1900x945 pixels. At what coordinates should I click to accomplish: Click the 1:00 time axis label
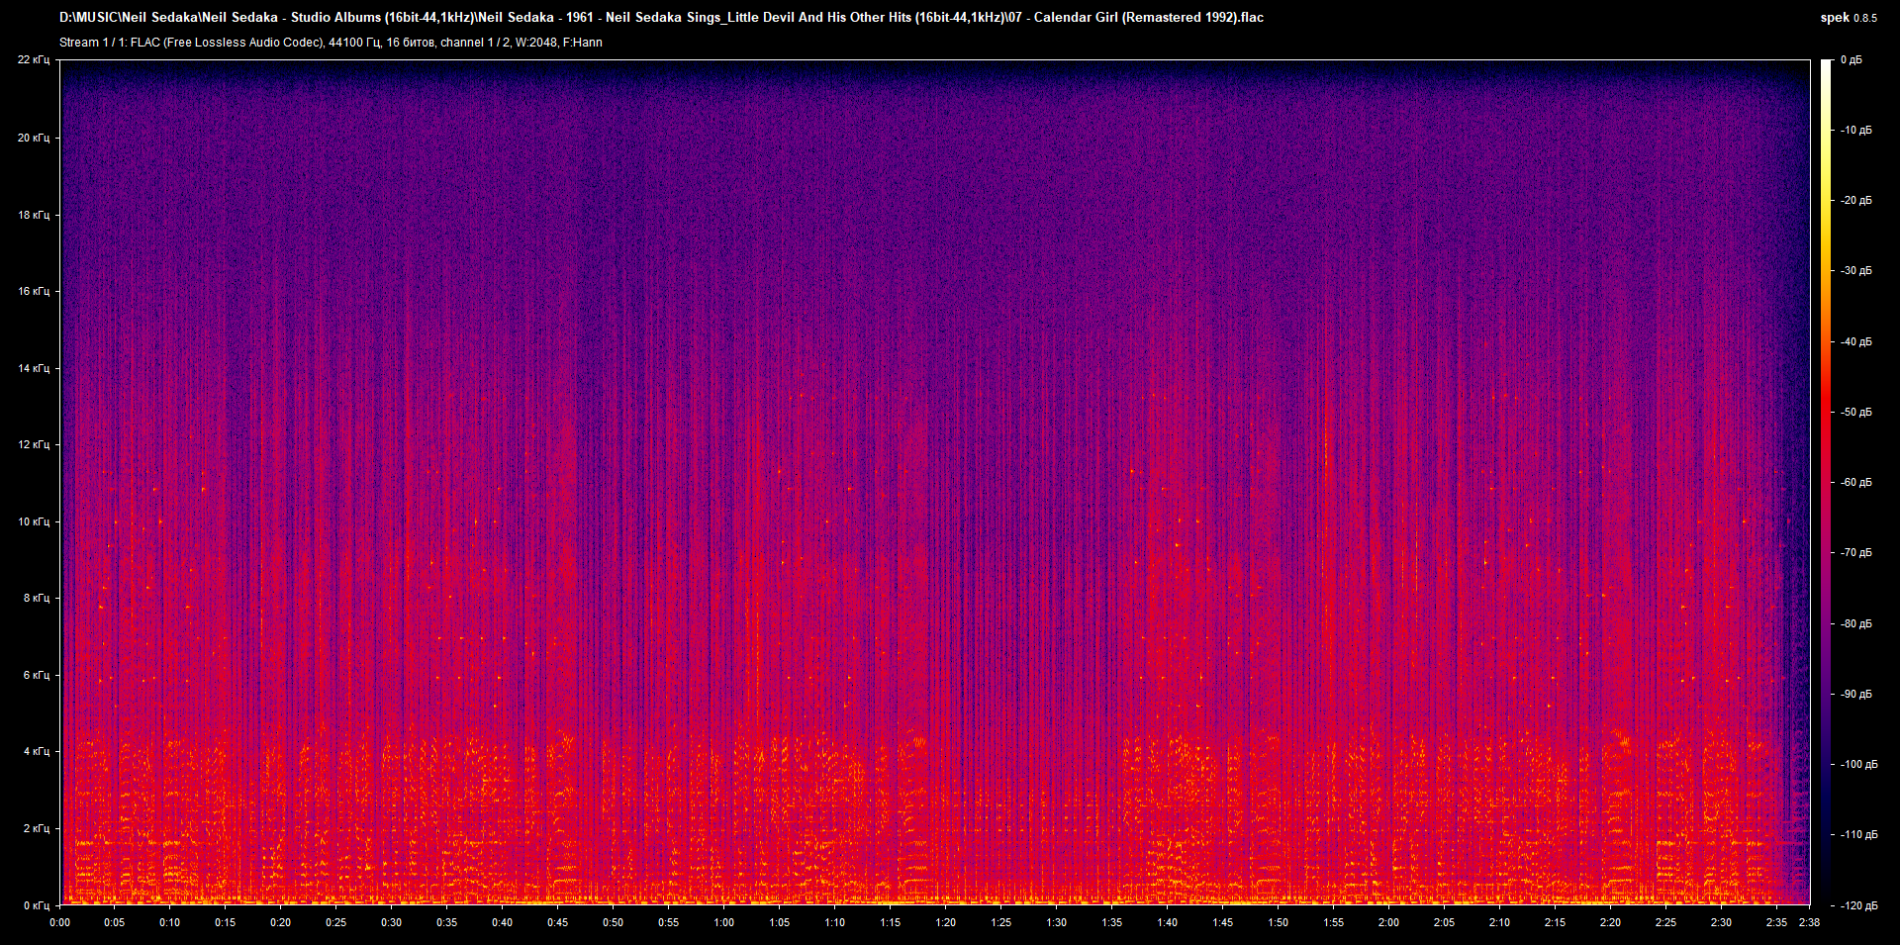pyautogui.click(x=724, y=922)
